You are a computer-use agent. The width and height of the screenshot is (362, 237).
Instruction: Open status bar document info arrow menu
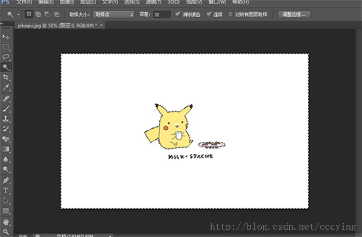pyautogui.click(x=110, y=235)
